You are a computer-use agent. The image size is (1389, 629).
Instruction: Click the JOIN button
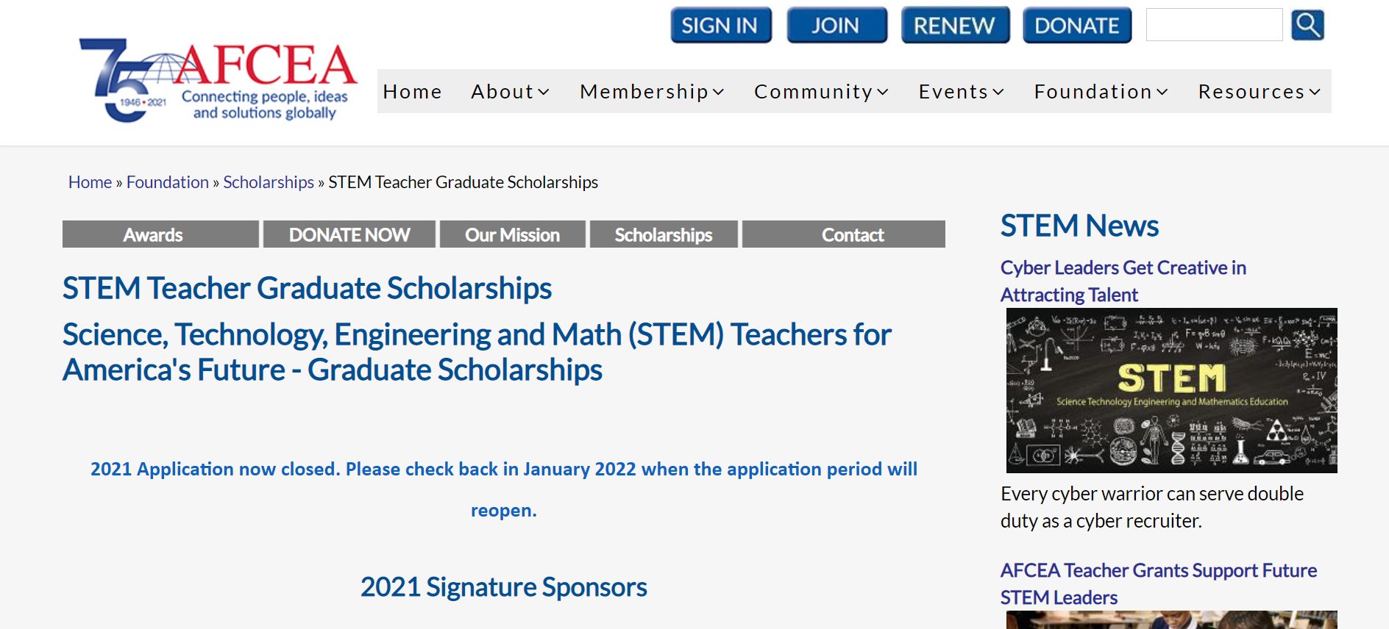(836, 26)
